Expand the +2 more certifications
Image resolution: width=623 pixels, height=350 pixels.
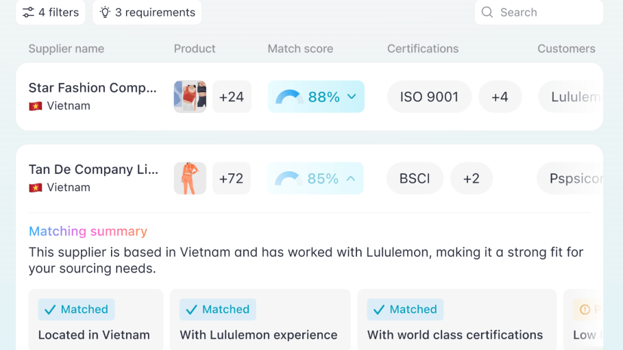click(x=472, y=178)
